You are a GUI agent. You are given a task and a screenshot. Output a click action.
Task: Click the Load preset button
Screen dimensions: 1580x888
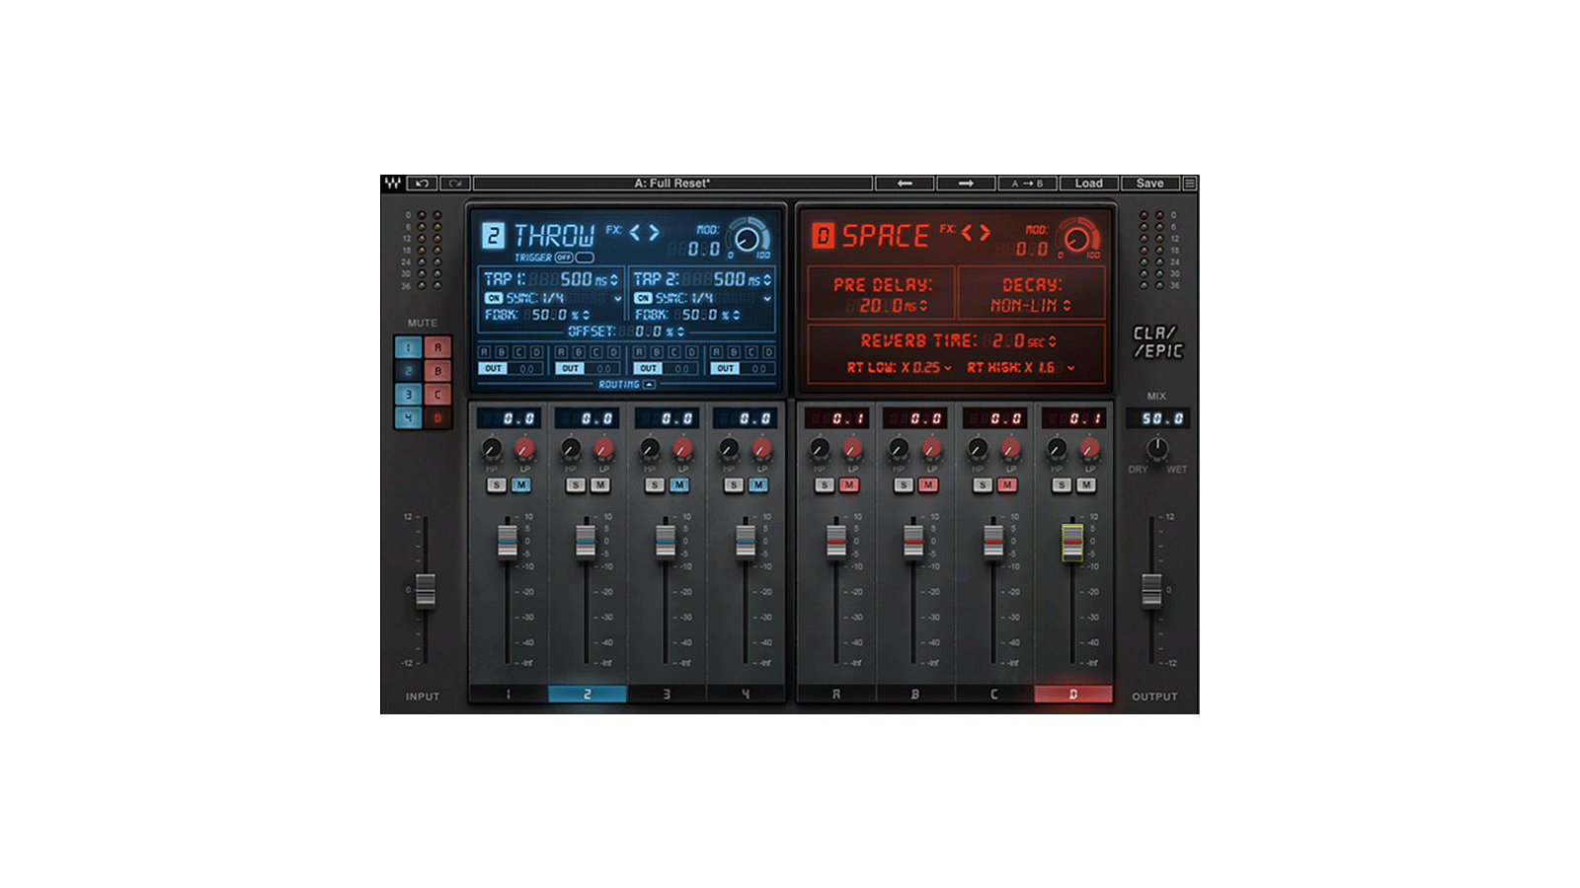(1089, 184)
